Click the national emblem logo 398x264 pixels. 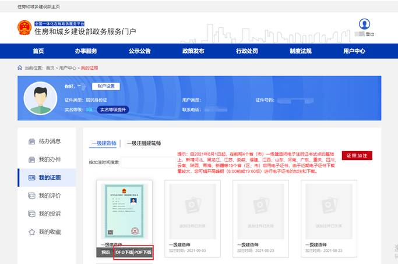[x=24, y=27]
